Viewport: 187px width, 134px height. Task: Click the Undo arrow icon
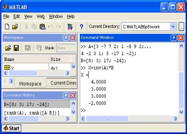coord(51,27)
